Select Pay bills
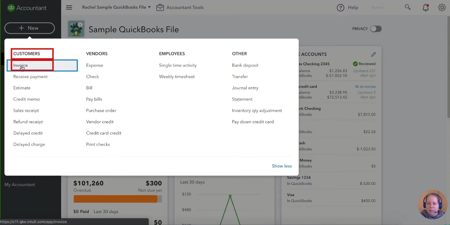The image size is (450, 225). tap(94, 99)
